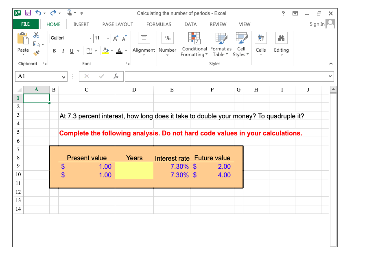
Task: Select the Future value 4.00 cell
Action: pyautogui.click(x=212, y=175)
